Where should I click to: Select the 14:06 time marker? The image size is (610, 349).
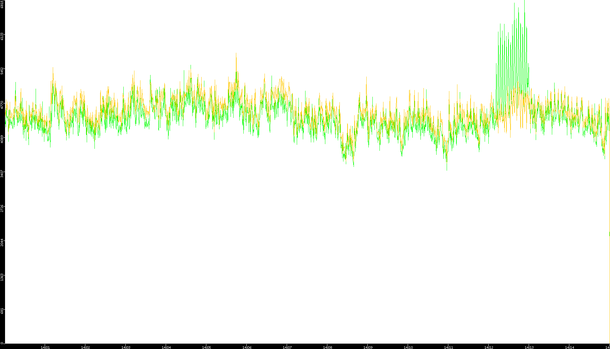pyautogui.click(x=247, y=347)
